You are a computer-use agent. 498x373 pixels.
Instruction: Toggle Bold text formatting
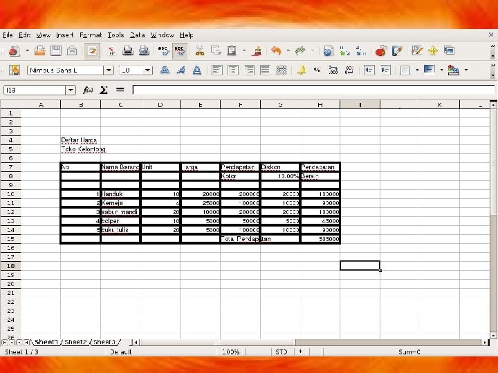click(165, 70)
